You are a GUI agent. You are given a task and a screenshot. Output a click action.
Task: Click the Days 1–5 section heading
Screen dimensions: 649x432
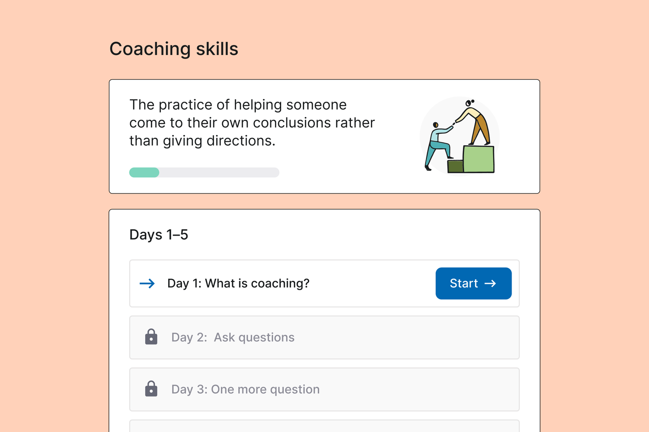point(159,235)
